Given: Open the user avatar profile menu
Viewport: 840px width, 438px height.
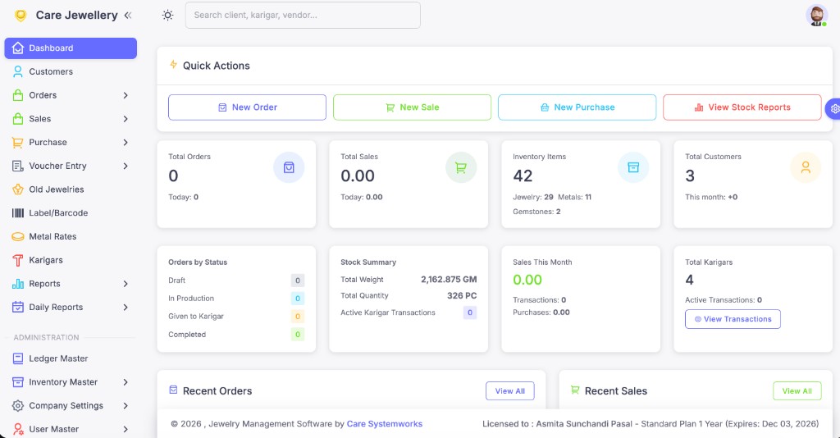Looking at the screenshot, I should click(816, 16).
